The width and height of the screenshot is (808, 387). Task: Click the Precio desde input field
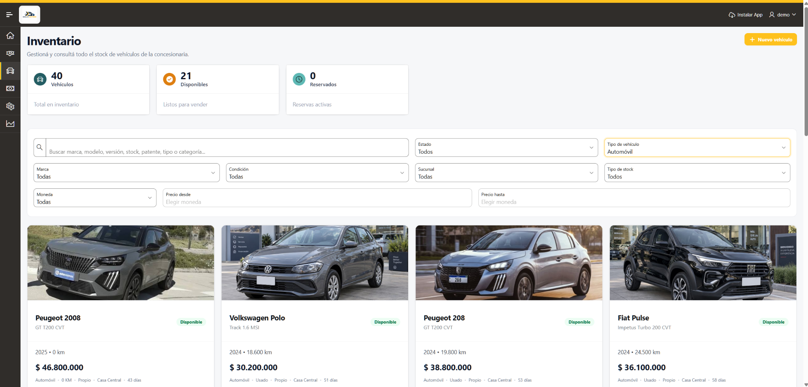pos(317,198)
